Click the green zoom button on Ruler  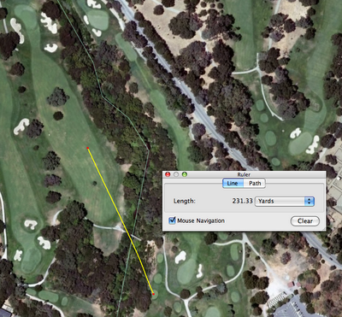185,174
